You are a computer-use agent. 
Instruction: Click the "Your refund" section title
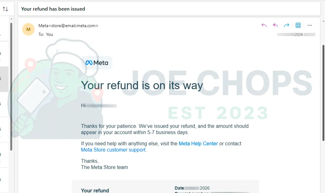95,190
